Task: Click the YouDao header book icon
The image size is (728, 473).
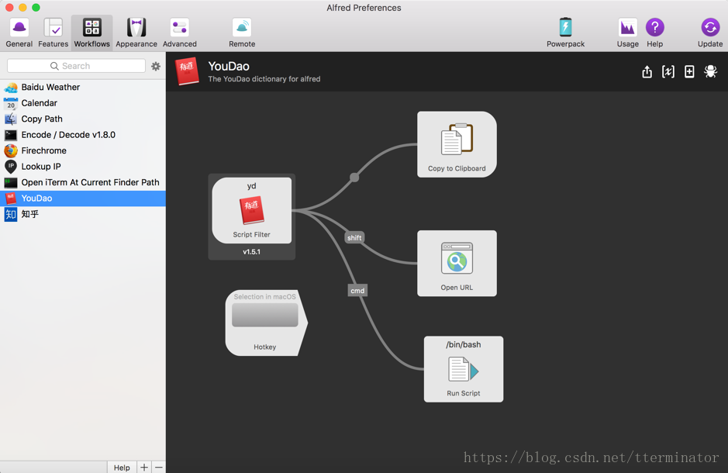Action: coord(187,71)
